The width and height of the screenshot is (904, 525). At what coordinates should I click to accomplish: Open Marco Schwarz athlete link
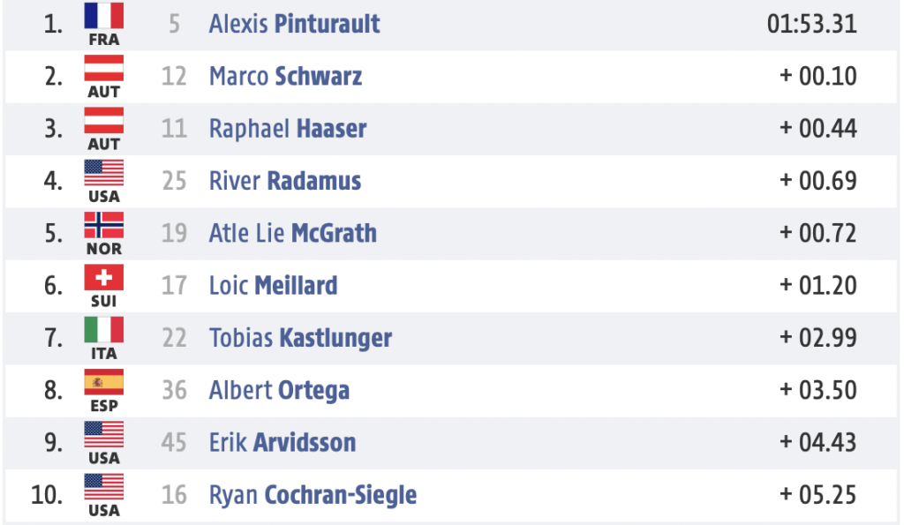click(x=285, y=76)
